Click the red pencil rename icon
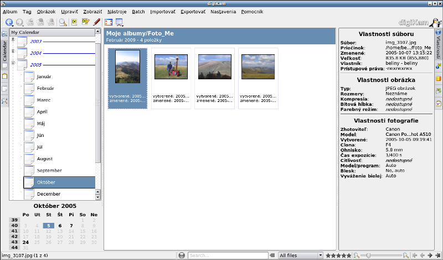The height and width of the screenshot is (260, 443). (97, 22)
